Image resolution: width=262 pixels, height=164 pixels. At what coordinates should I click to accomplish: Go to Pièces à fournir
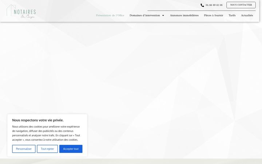click(213, 15)
